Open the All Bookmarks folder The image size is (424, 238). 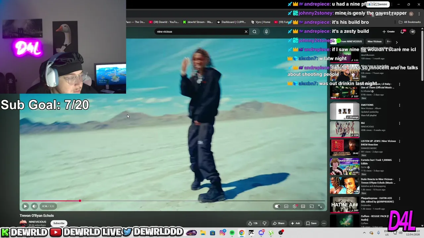pyautogui.click(x=410, y=22)
